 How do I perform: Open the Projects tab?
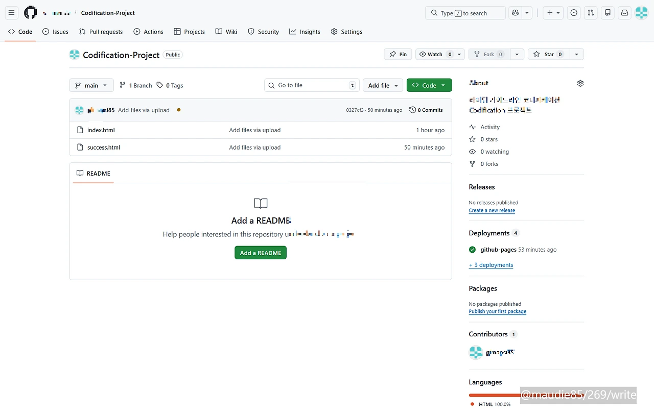coord(189,32)
